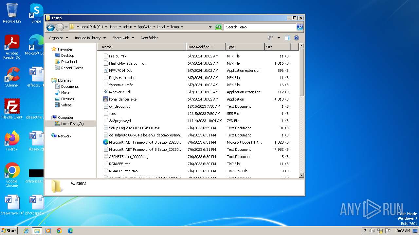419x235 pixels.
Task: Open Music library in navigation pane
Action: 65,93
